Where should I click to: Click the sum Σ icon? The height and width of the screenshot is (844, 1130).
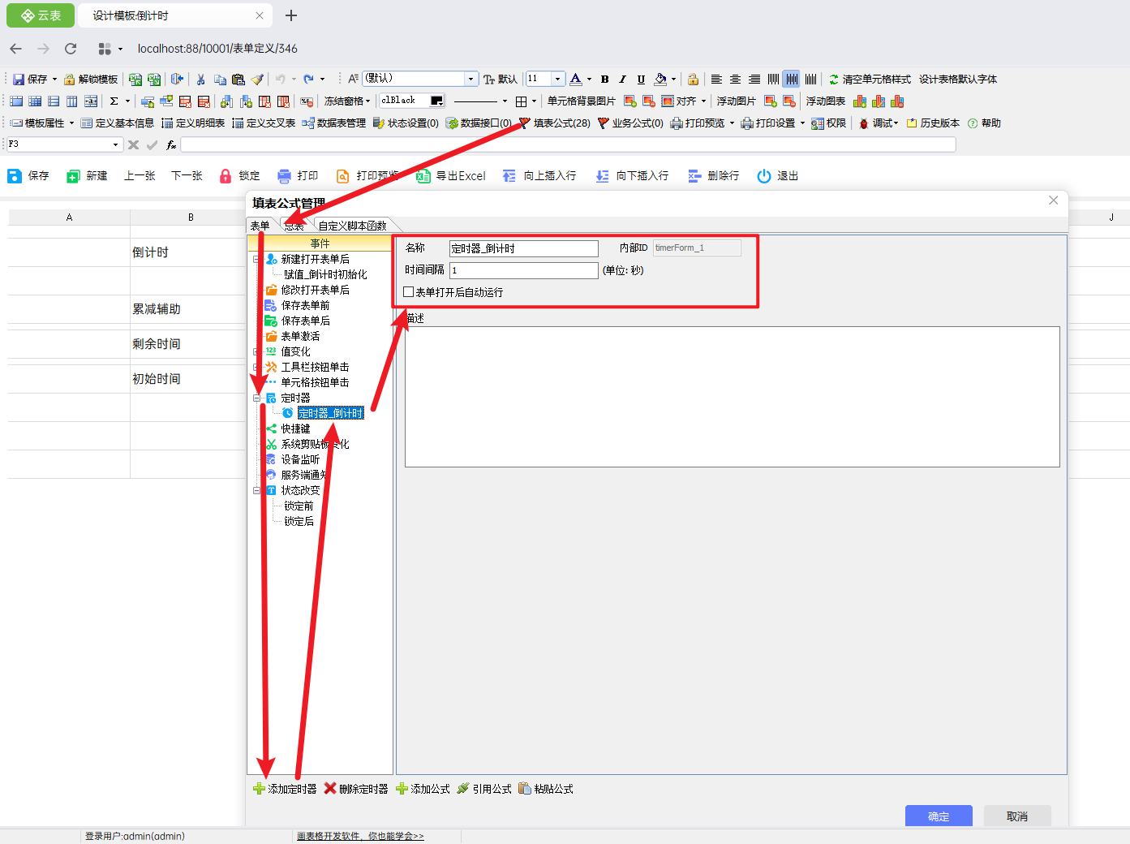(x=114, y=101)
